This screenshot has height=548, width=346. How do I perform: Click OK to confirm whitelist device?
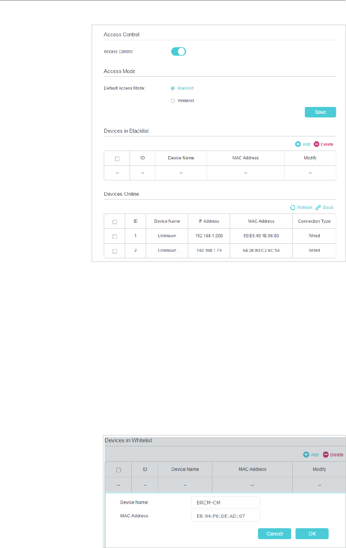[x=312, y=533]
